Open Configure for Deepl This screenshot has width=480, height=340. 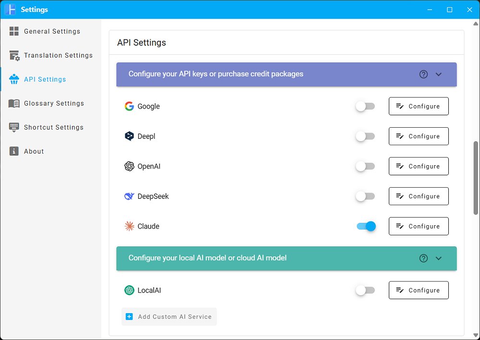coord(419,136)
